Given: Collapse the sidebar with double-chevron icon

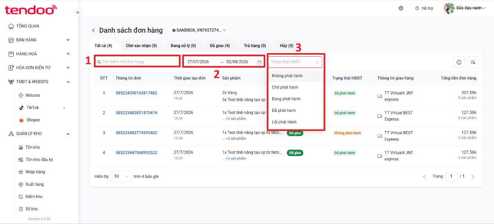Looking at the screenshot, I should point(78,12).
